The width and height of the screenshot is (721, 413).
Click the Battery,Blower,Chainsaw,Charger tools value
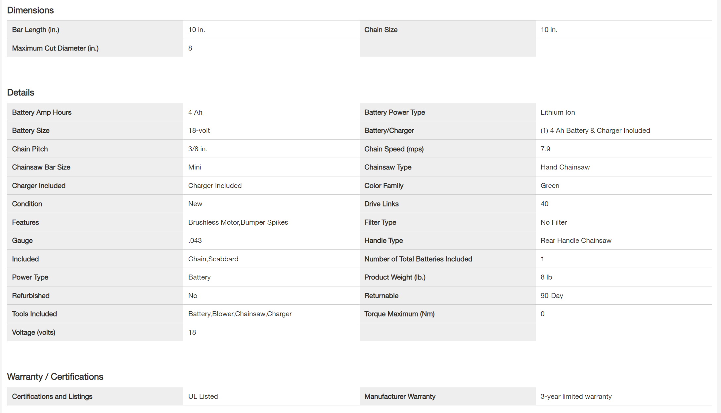tap(240, 314)
